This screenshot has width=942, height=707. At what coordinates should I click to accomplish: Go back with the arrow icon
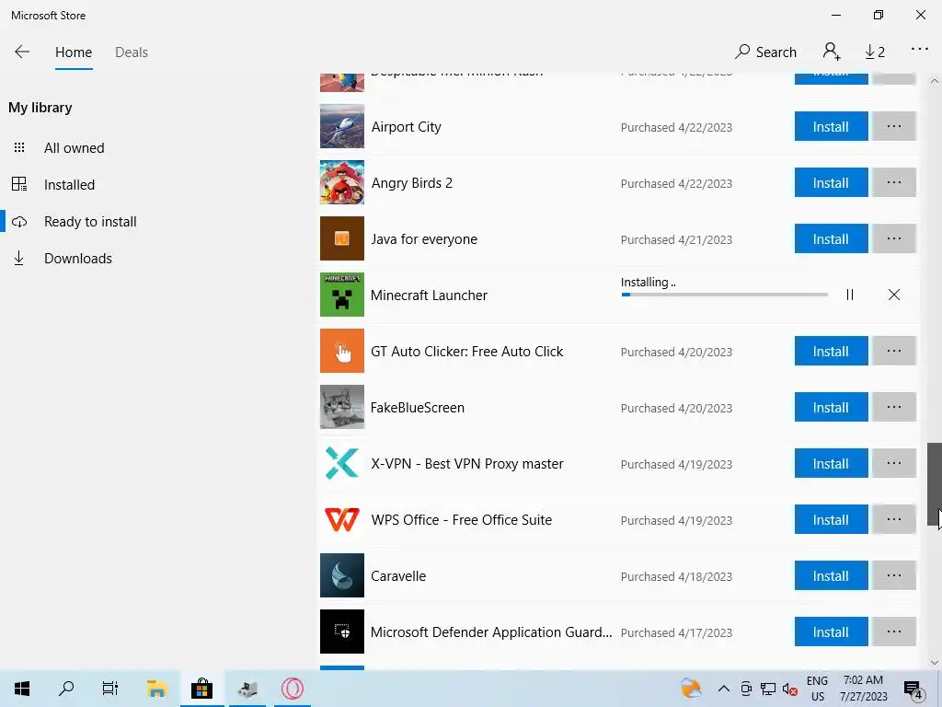[22, 52]
